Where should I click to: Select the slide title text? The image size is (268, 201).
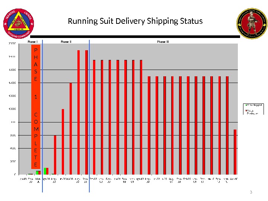click(x=135, y=21)
